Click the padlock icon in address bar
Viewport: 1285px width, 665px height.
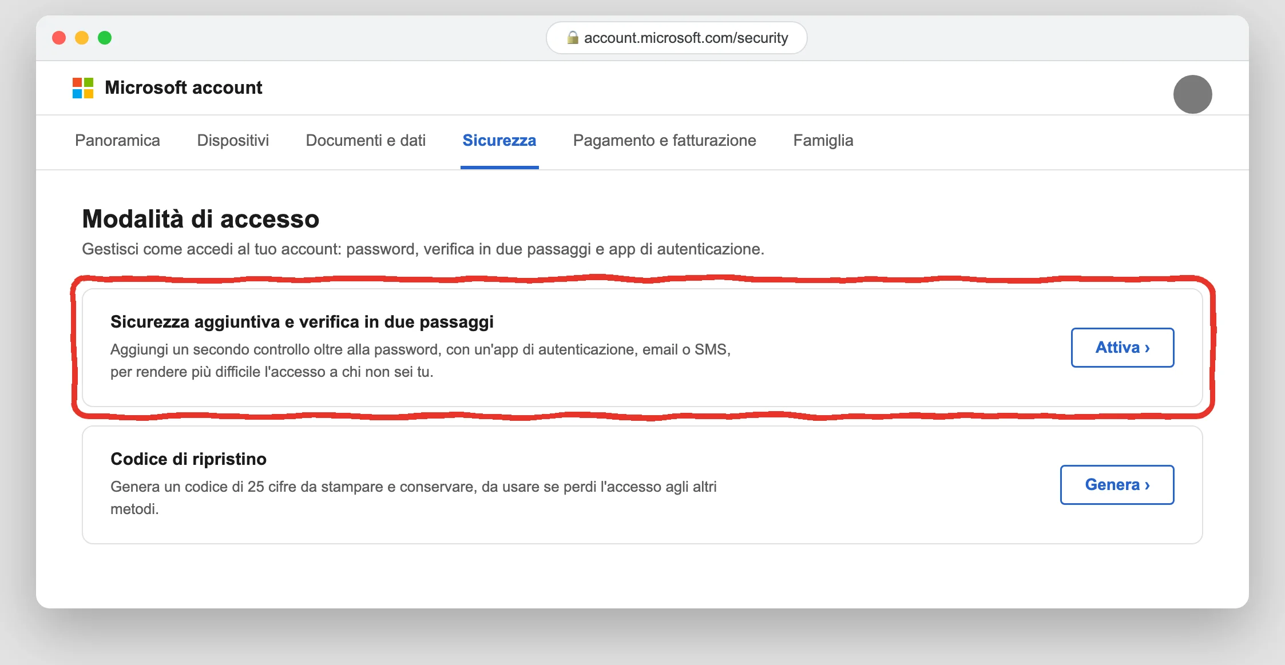[572, 38]
